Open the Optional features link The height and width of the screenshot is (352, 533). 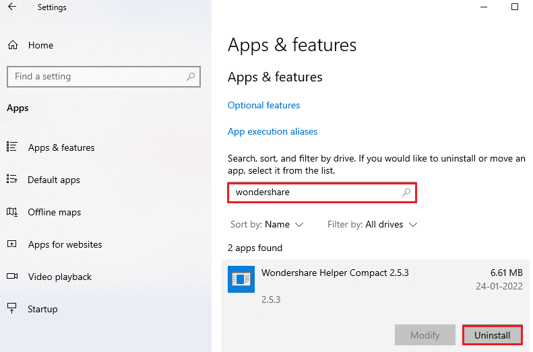(x=263, y=105)
